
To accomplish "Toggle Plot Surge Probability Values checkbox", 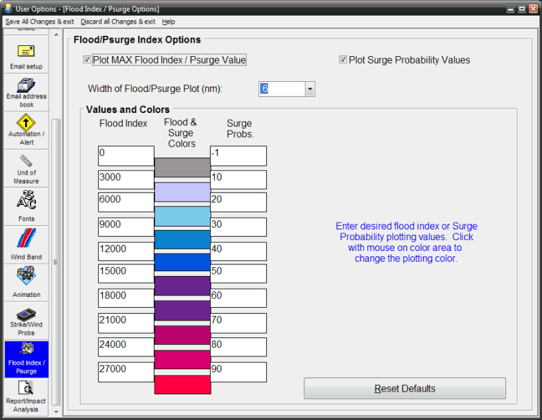I will 343,60.
